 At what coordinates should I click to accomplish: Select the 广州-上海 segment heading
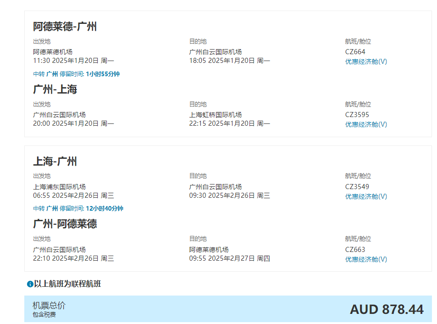[55, 89]
